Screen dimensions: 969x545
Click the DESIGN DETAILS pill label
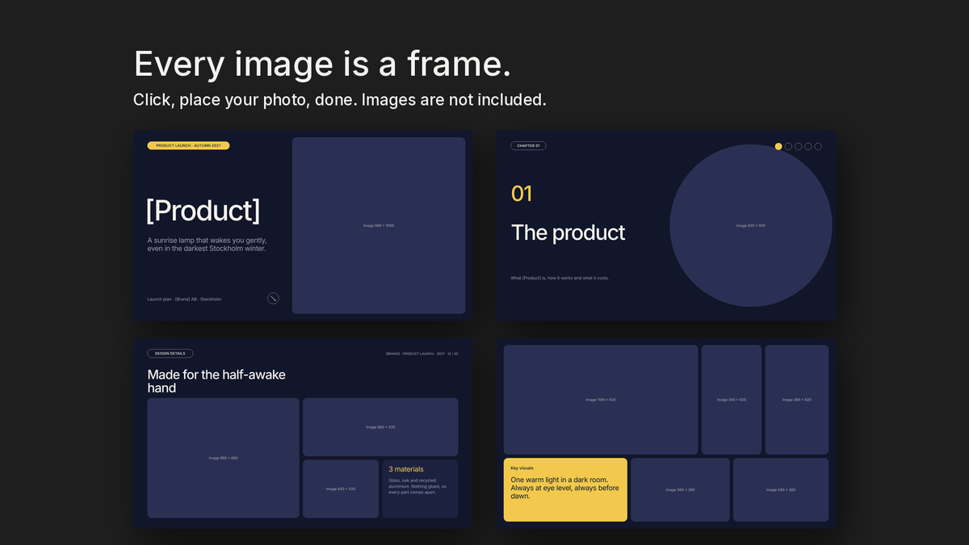(170, 353)
